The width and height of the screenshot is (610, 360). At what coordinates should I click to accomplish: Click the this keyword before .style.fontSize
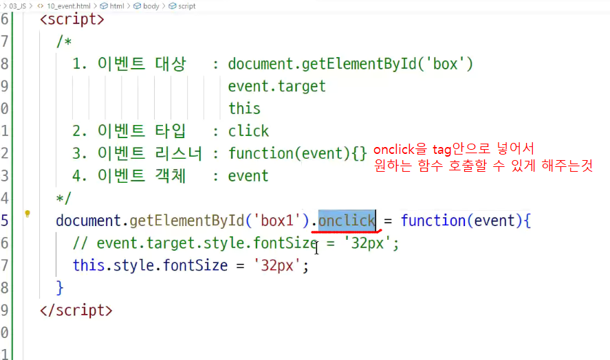89,265
